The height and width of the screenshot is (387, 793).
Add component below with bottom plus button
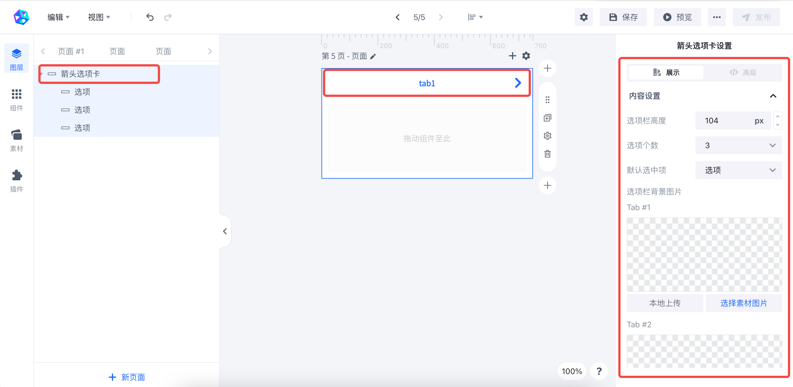[x=547, y=185]
